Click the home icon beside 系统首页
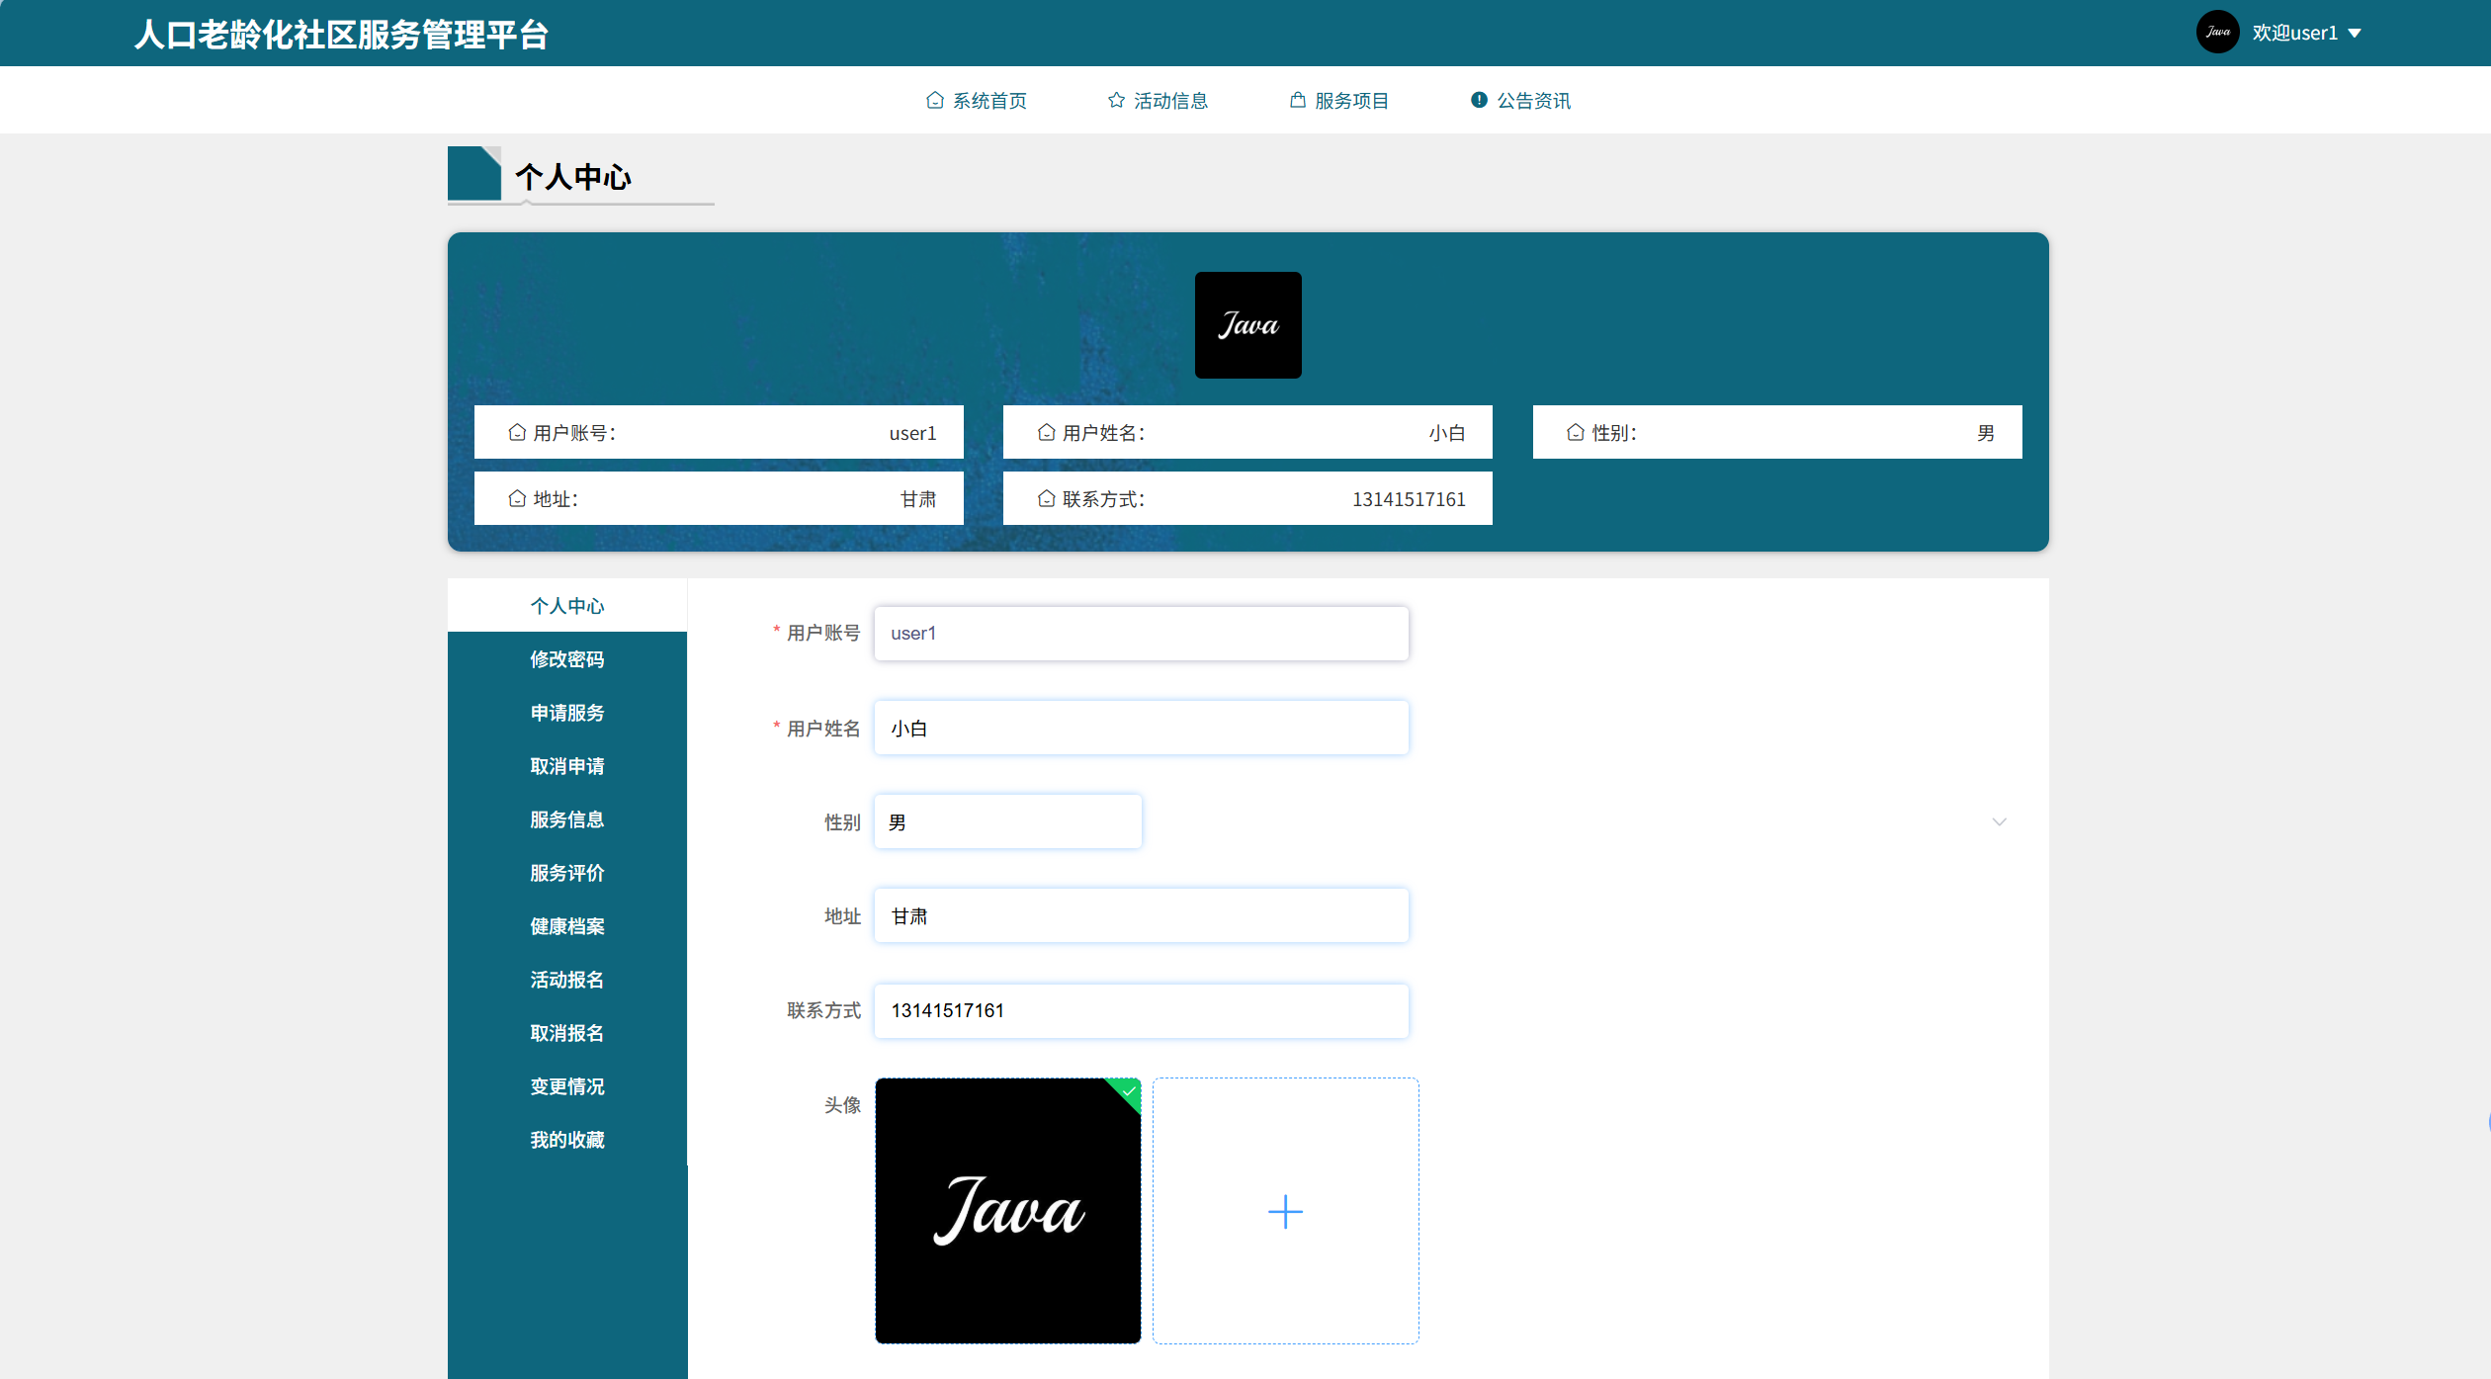 point(934,100)
